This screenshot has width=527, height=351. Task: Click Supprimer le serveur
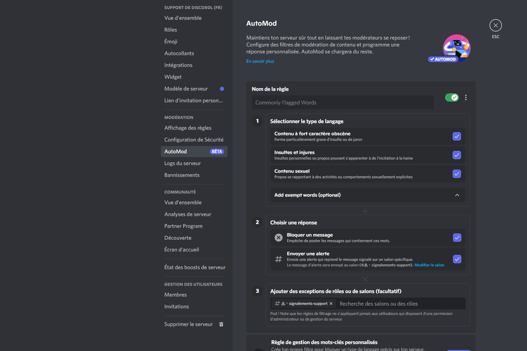[x=194, y=324]
